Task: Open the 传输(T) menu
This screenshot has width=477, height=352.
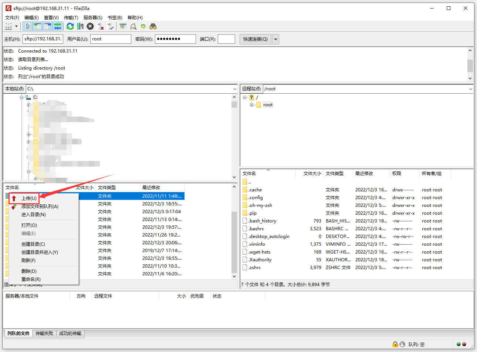Action: [x=71, y=17]
